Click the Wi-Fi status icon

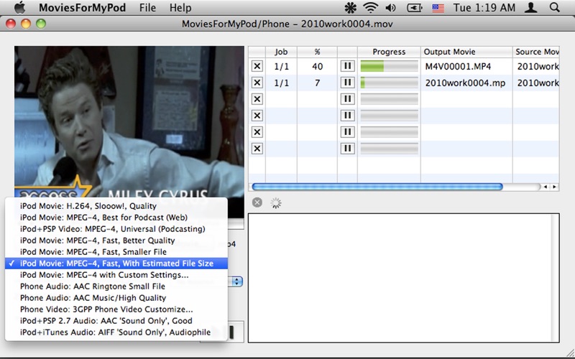pos(371,8)
